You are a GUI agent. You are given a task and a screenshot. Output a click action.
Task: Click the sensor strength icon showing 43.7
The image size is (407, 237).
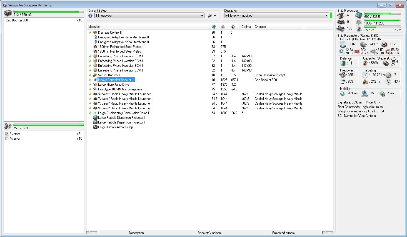coord(388,82)
